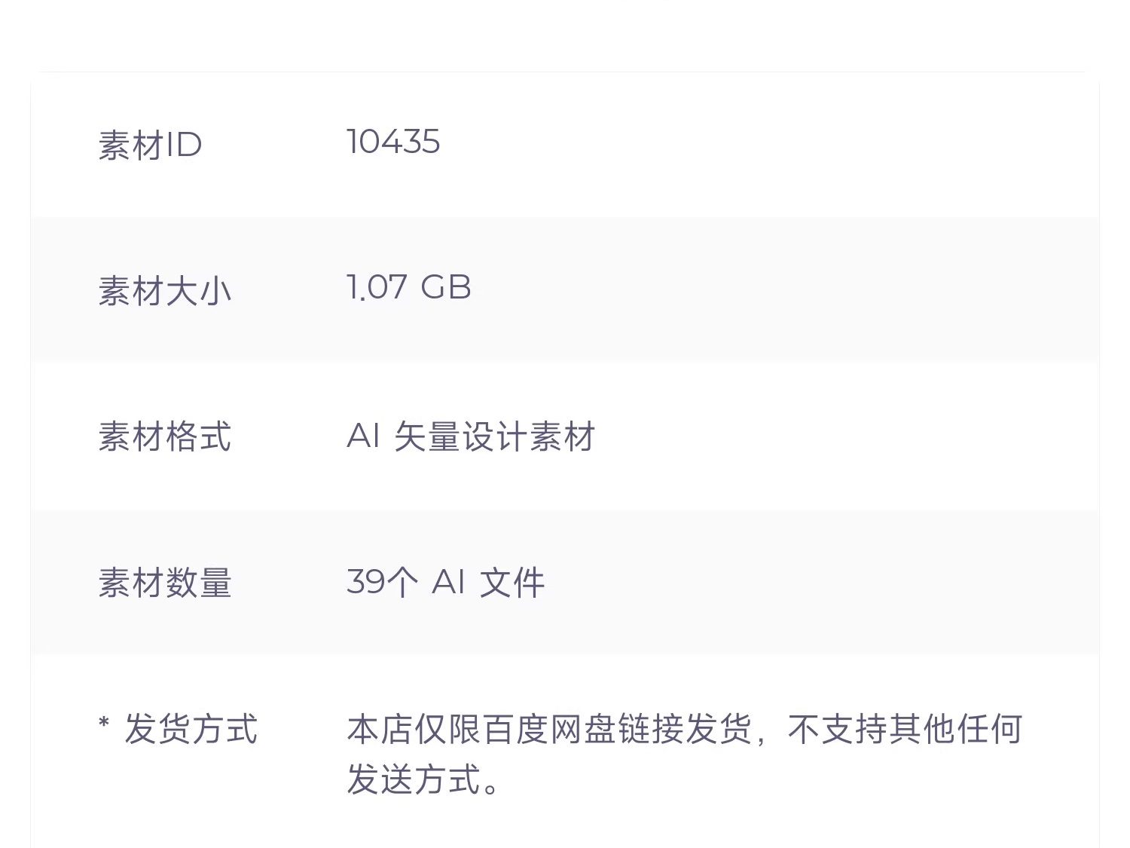Click the 素材ID label
The height and width of the screenshot is (848, 1130).
pyautogui.click(x=150, y=145)
